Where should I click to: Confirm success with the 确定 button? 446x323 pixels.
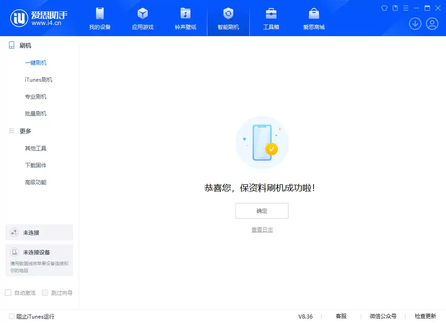click(x=262, y=211)
